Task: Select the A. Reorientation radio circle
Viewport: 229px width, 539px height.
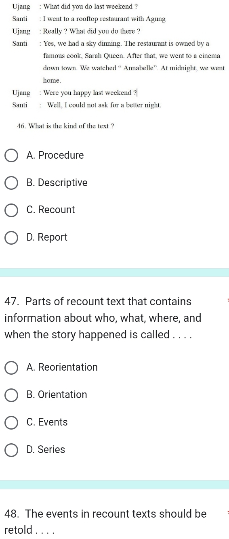Action: click(11, 367)
